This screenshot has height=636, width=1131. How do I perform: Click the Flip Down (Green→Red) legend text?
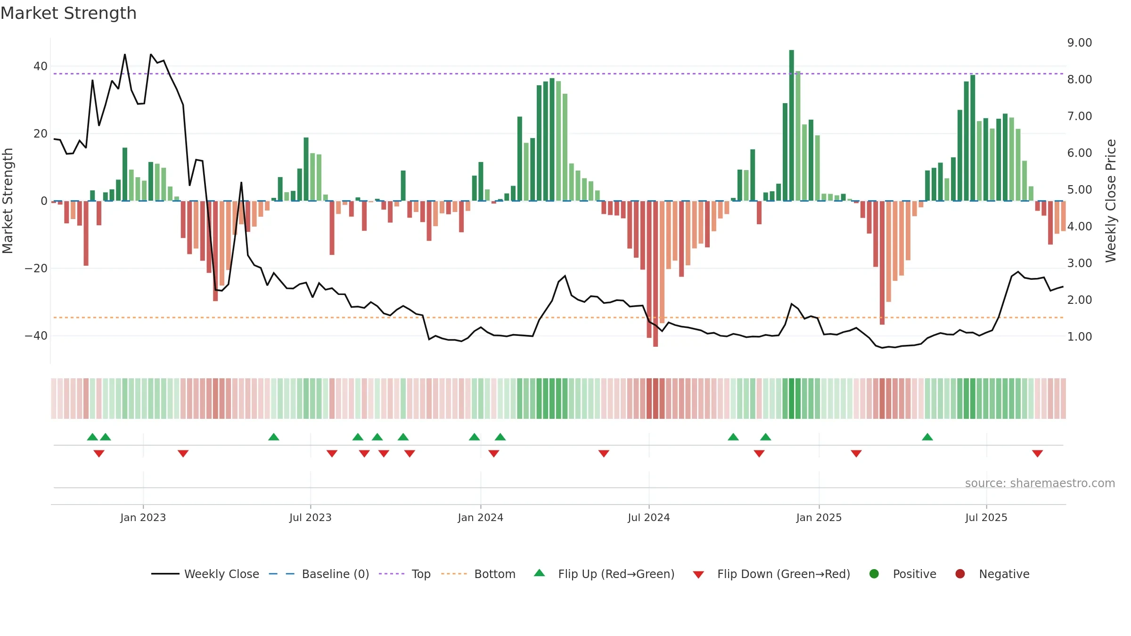[x=784, y=574]
